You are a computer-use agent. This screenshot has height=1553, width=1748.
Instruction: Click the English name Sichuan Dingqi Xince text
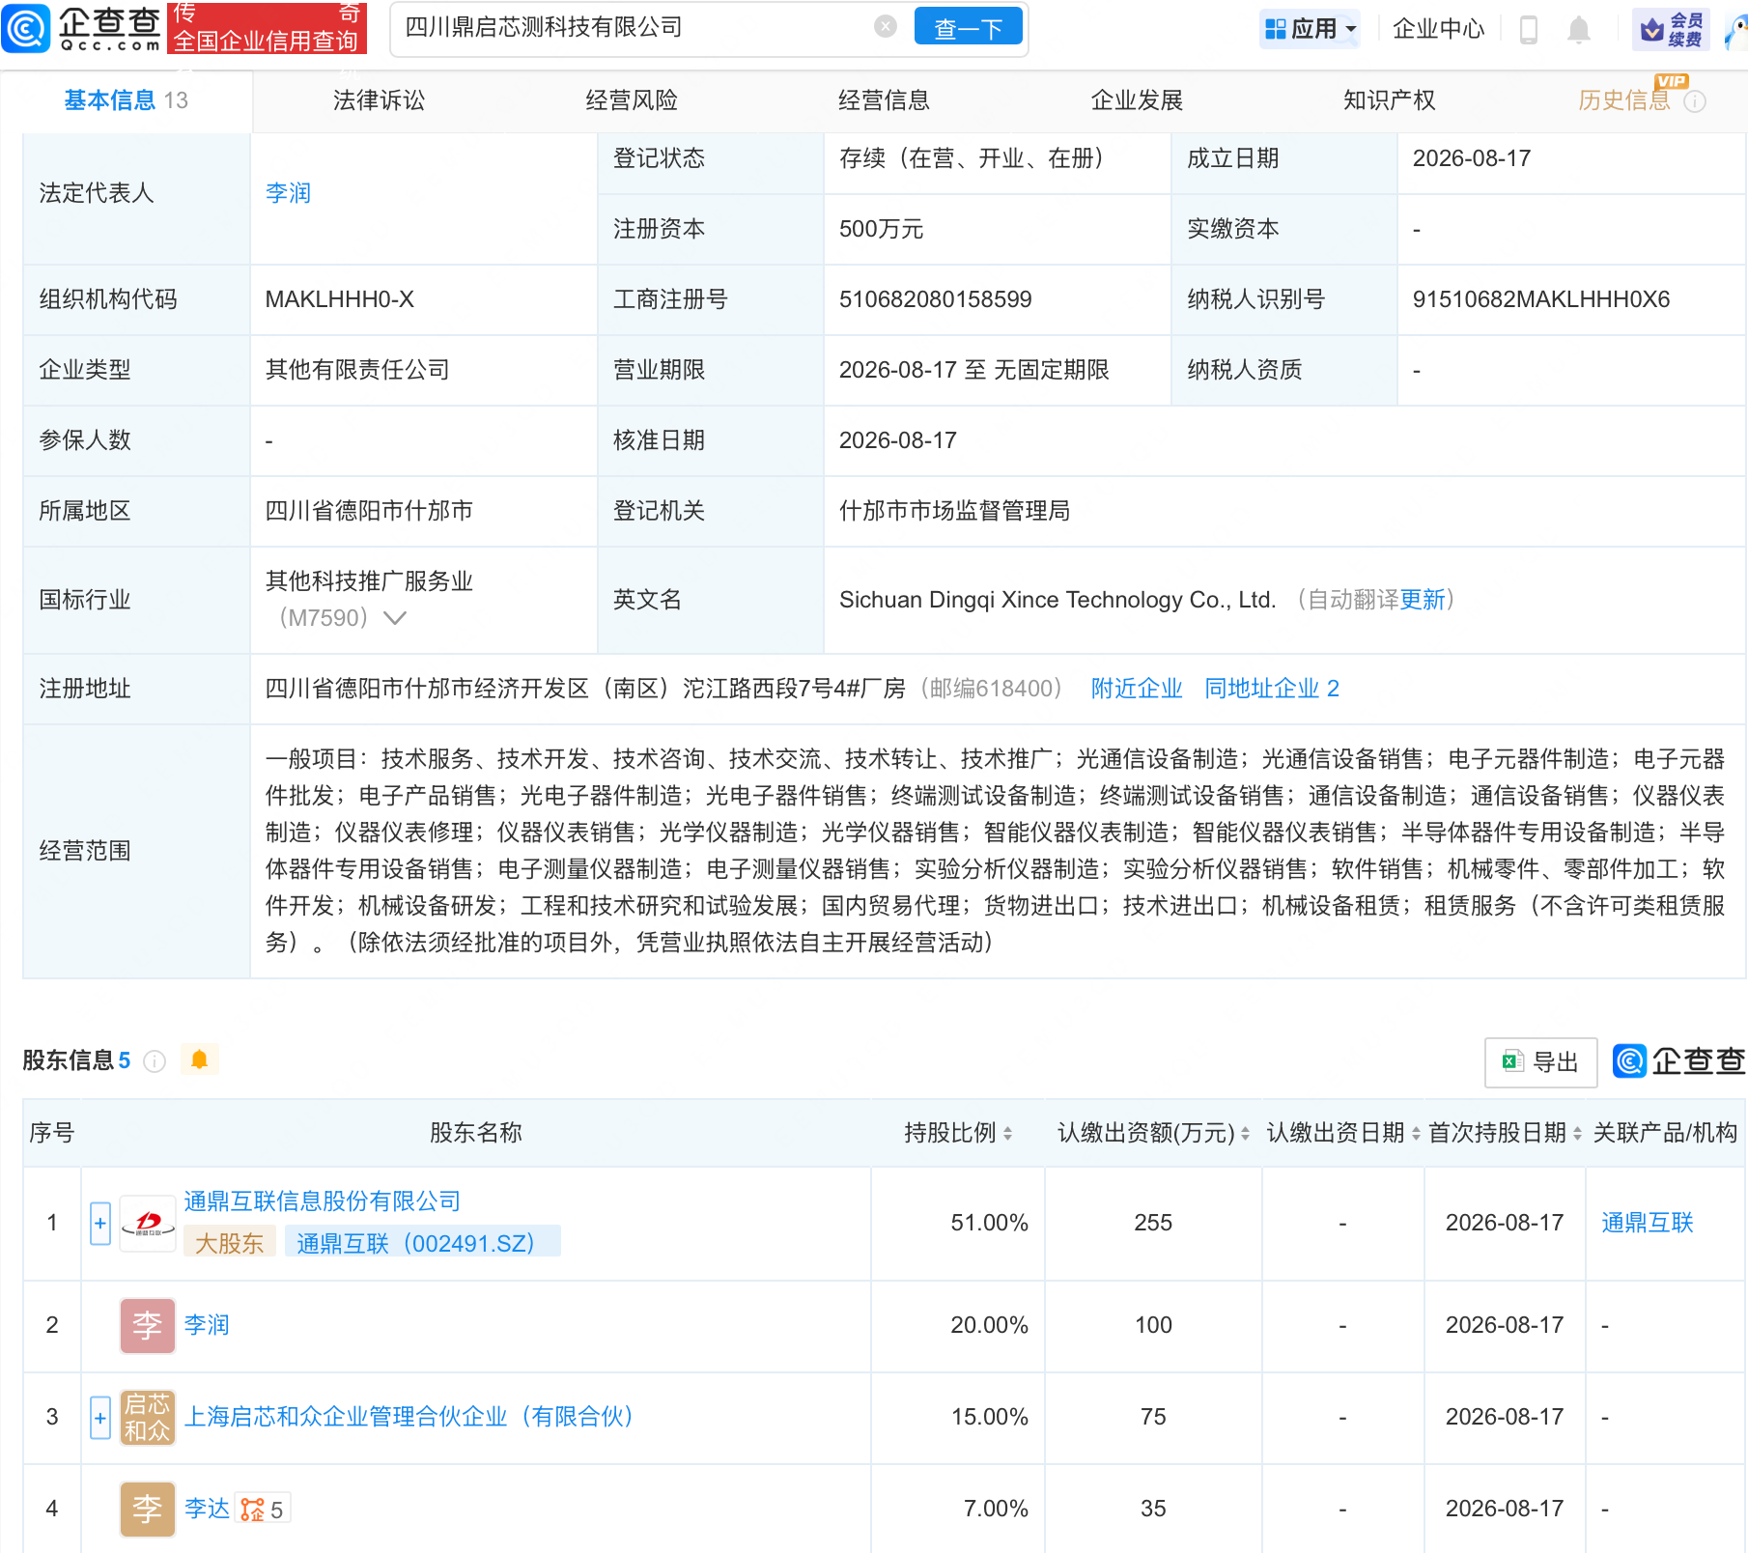point(1057,600)
